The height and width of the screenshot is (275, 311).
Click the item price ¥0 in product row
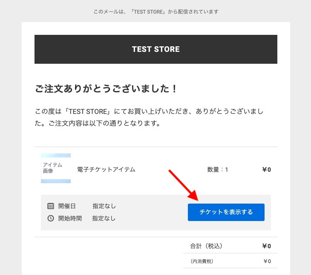point(266,170)
